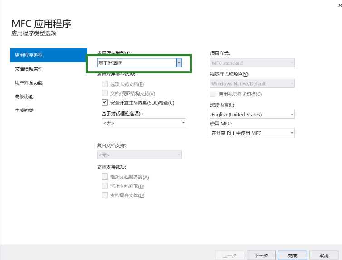342x260 pixels.
Task: Expand the 基于对话框的选项 dropdown showing <无>
Action: pos(144,123)
